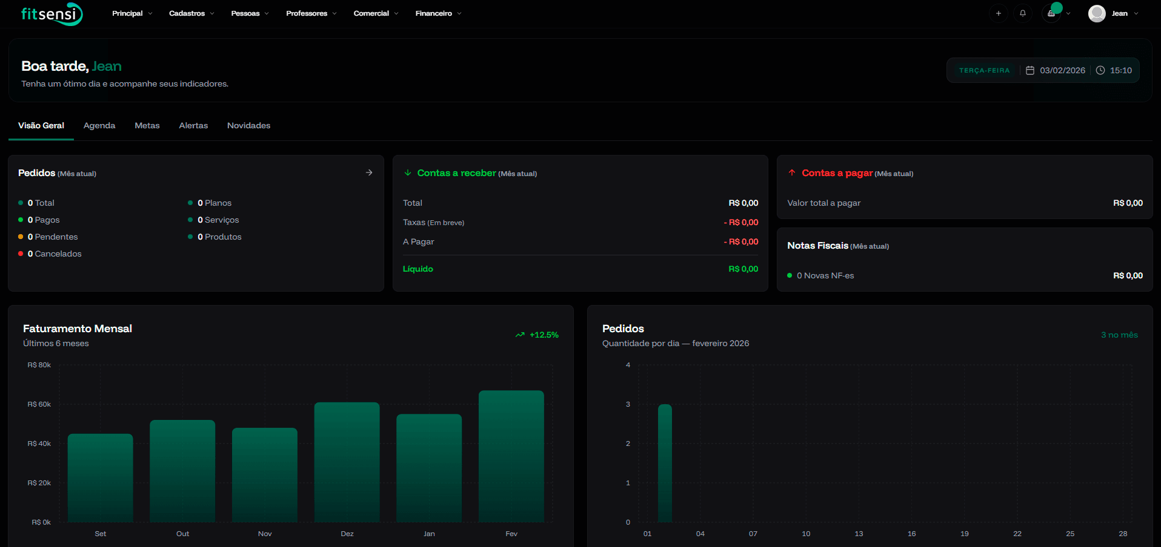Viewport: 1161px width, 547px height.
Task: Switch to the Agenda tab
Action: (99, 125)
